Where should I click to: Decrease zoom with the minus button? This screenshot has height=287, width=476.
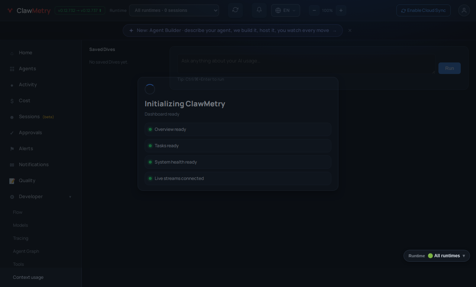[314, 10]
